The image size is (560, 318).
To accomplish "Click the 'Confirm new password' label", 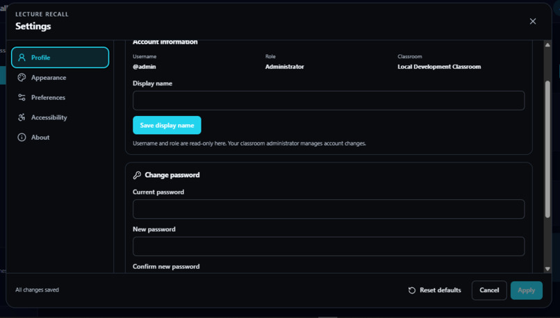I will click(166, 267).
